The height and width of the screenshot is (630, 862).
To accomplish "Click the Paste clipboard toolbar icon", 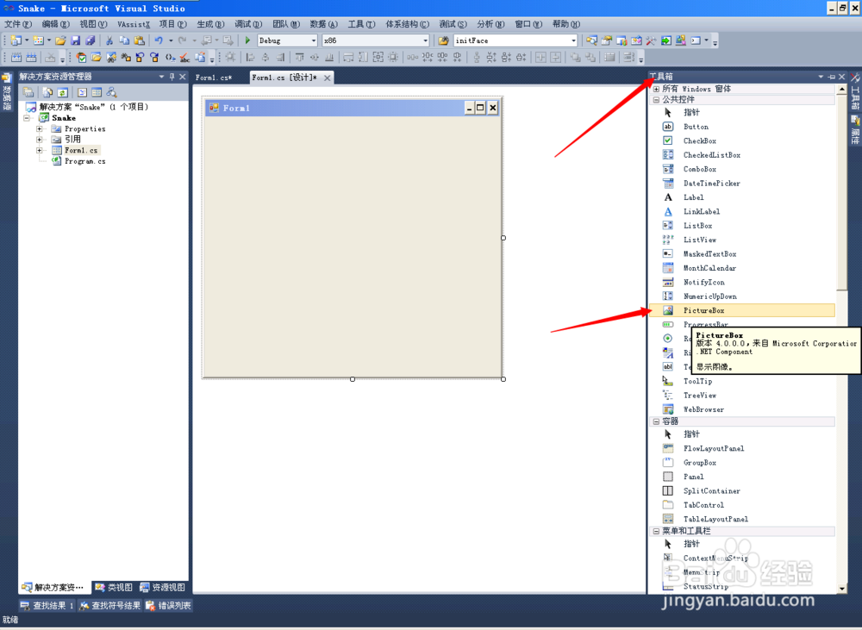I will tap(139, 41).
